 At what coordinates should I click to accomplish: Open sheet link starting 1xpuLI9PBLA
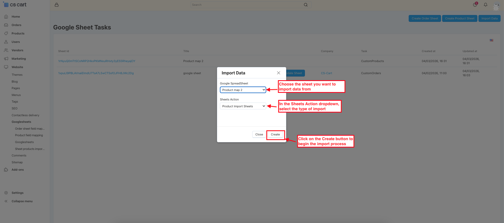(x=96, y=73)
